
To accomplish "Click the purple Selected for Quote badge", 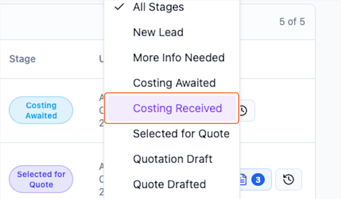I will [x=41, y=179].
